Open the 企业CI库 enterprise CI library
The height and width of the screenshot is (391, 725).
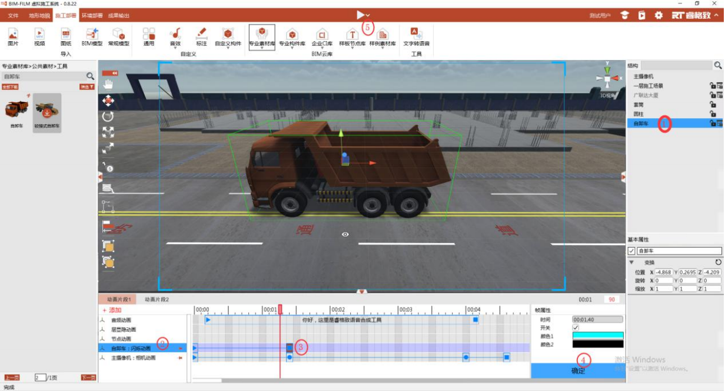[x=322, y=37]
